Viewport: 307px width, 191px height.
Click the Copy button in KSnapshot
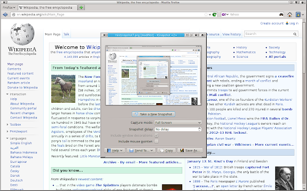(166, 150)
